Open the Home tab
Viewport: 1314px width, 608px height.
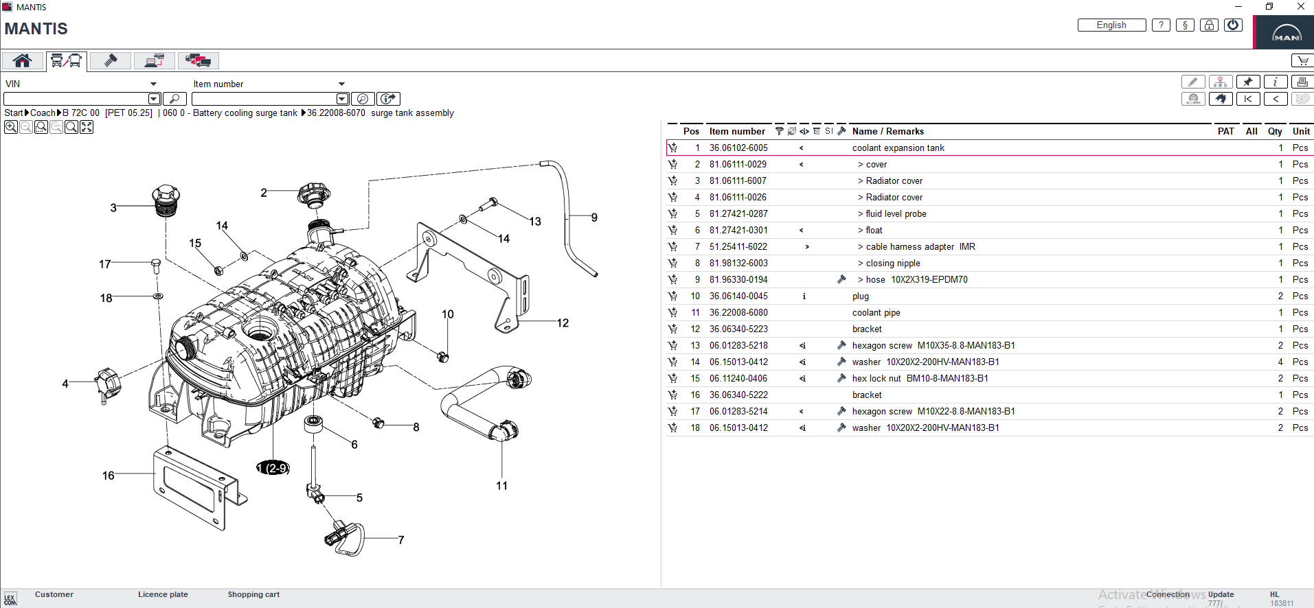(x=23, y=60)
